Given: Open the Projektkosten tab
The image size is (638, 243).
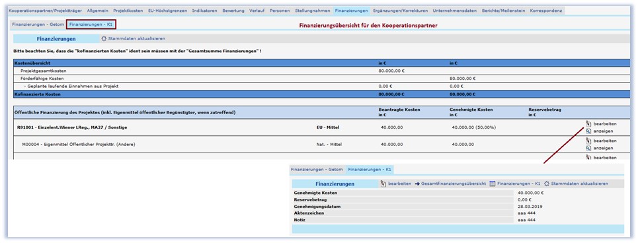Looking at the screenshot, I should (128, 11).
